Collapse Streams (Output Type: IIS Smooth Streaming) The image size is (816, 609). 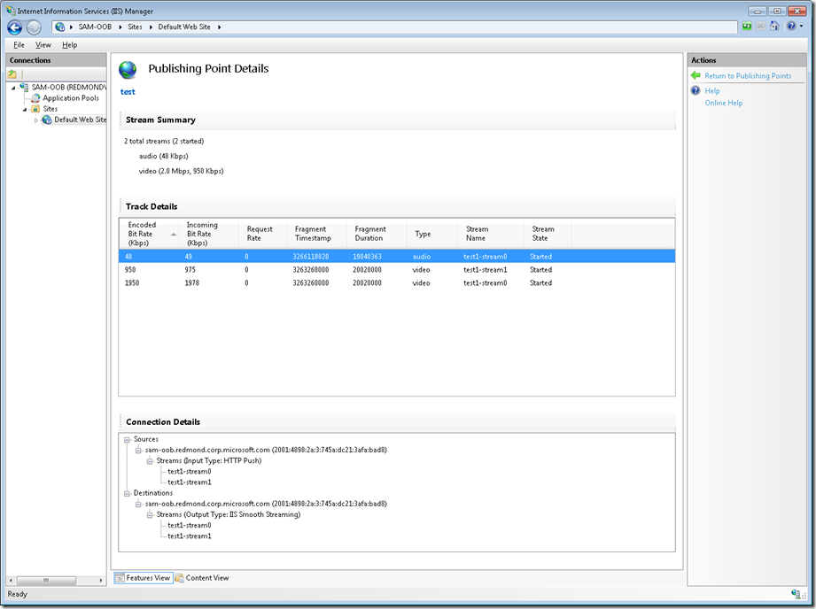click(x=150, y=515)
